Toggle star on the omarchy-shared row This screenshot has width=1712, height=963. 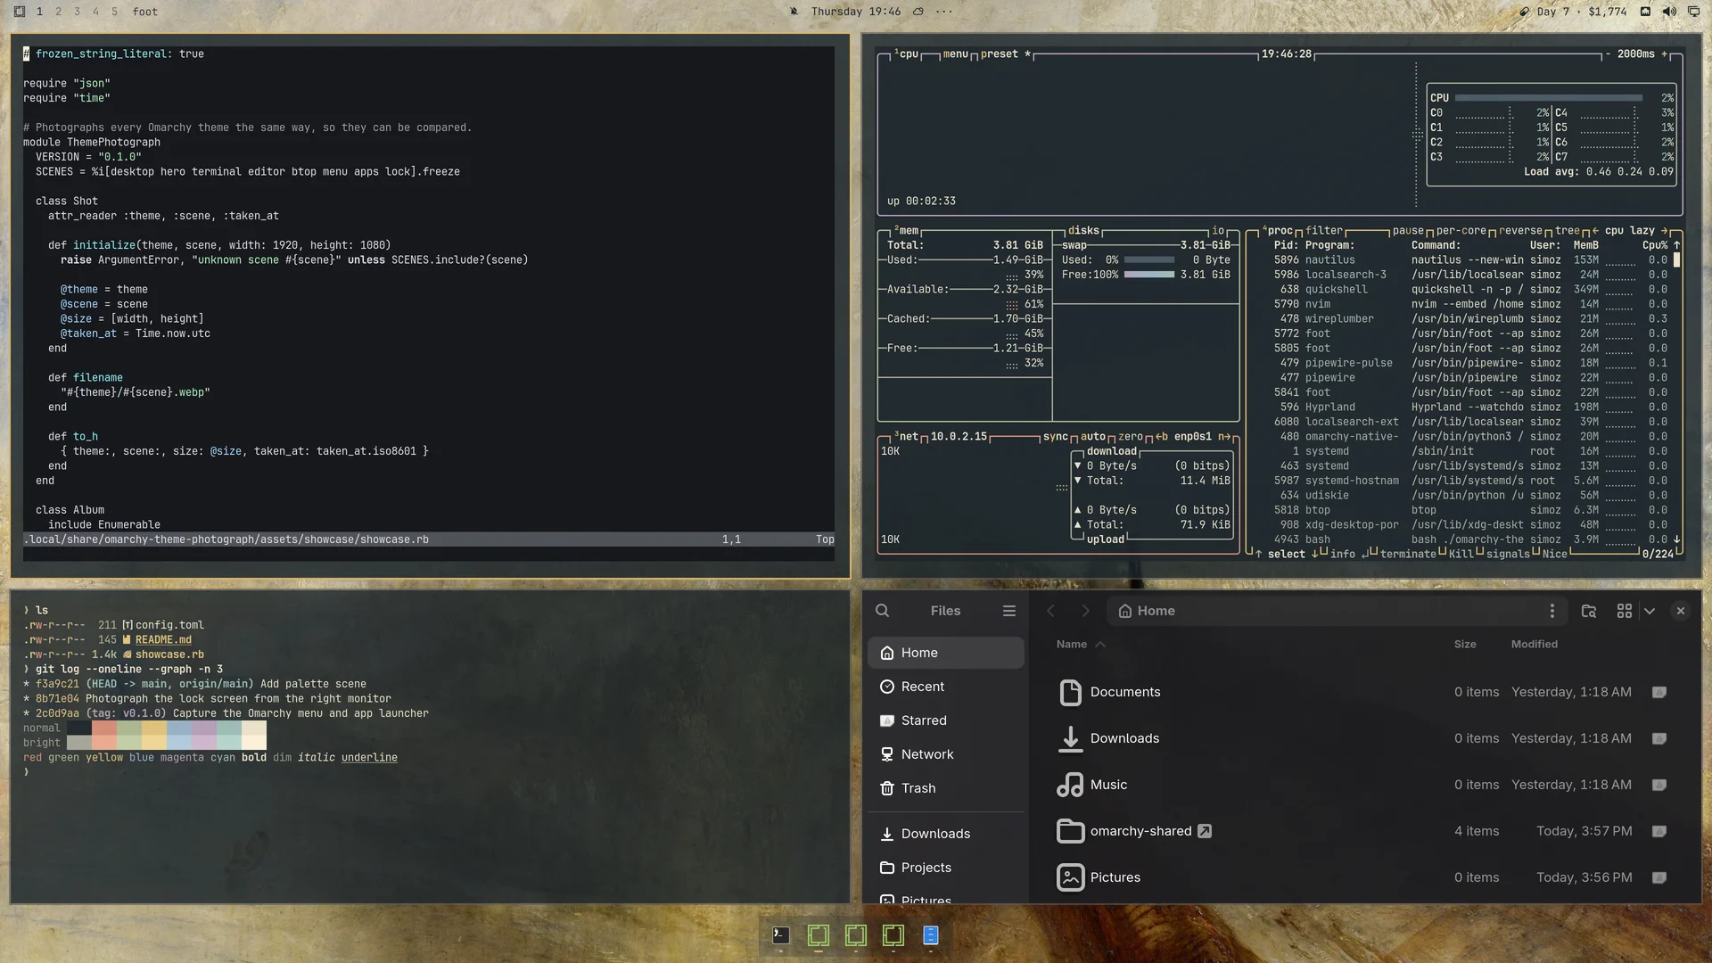(x=1659, y=831)
